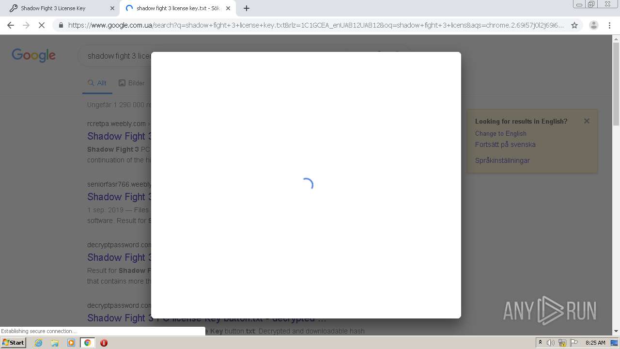Dismiss the Looking for results in English box
620x349 pixels.
587,121
